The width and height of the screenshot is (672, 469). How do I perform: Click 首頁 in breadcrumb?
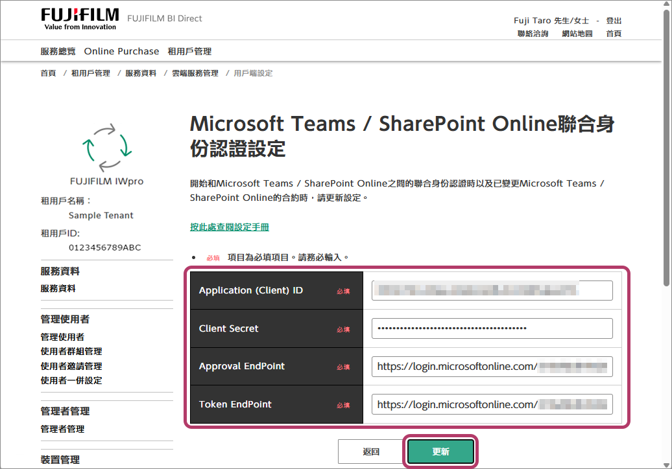click(x=48, y=73)
